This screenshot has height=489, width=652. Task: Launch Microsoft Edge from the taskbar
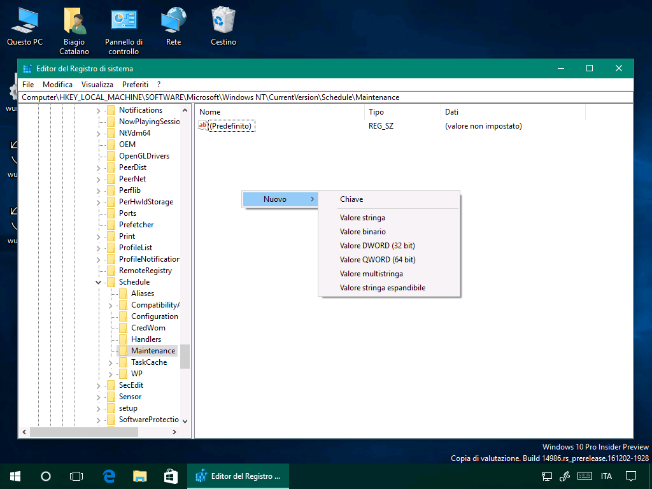(x=109, y=476)
